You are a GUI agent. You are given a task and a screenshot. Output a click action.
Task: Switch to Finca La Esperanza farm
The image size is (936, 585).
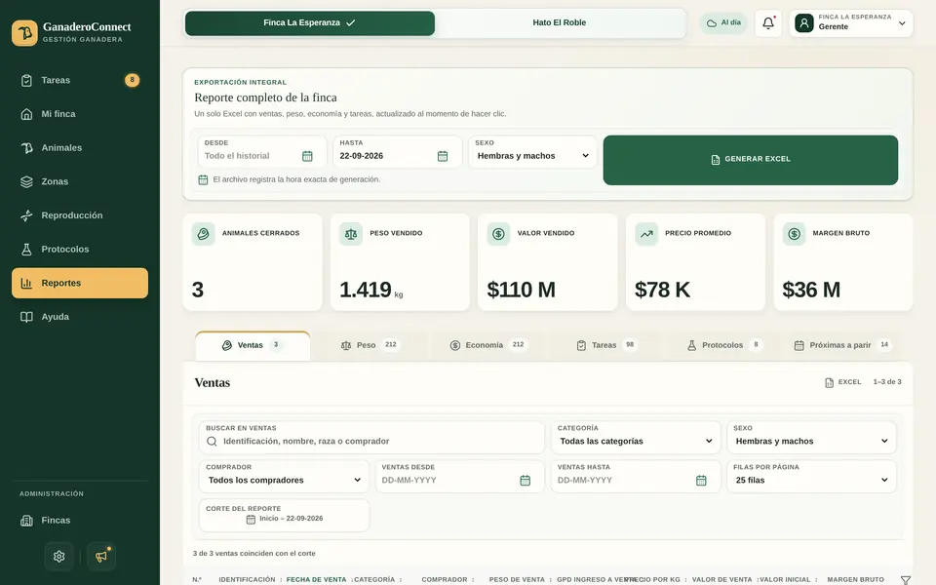pyautogui.click(x=310, y=23)
